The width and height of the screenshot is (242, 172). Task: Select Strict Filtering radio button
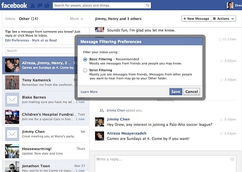(x=85, y=70)
